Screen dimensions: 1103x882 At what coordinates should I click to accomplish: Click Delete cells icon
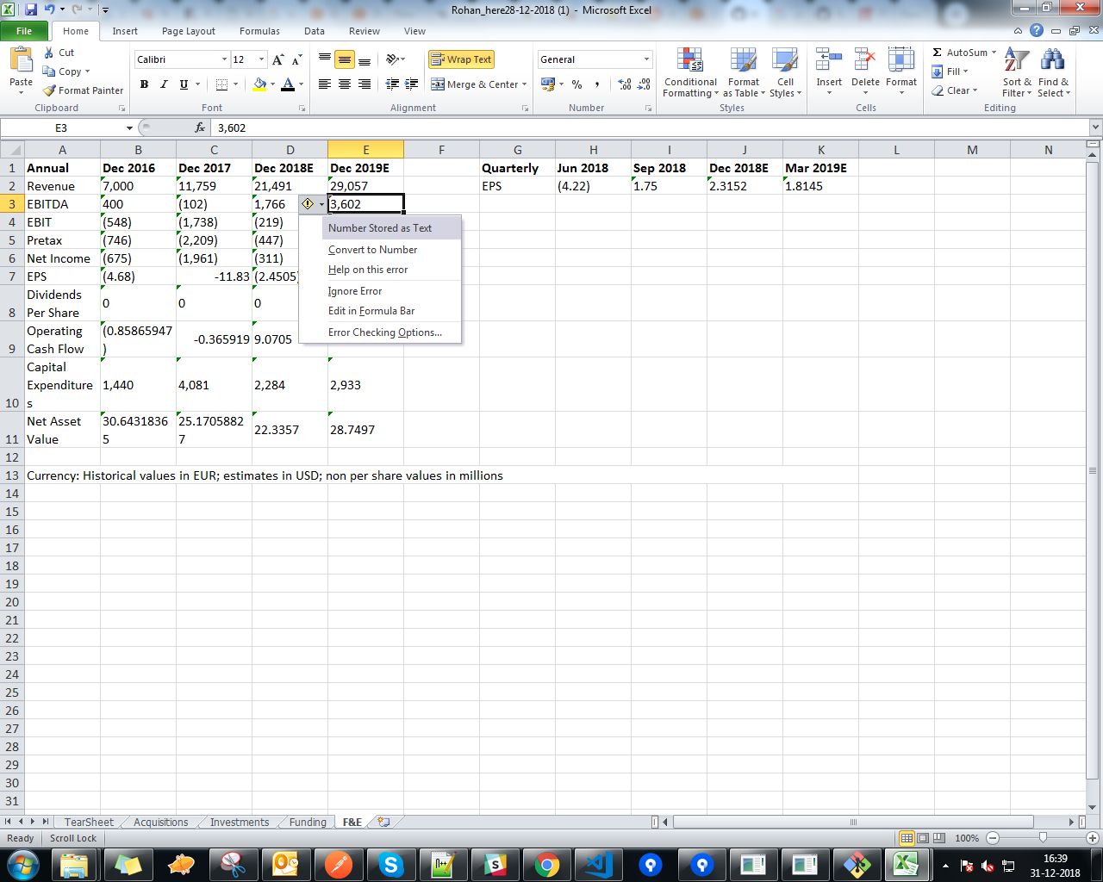[865, 60]
